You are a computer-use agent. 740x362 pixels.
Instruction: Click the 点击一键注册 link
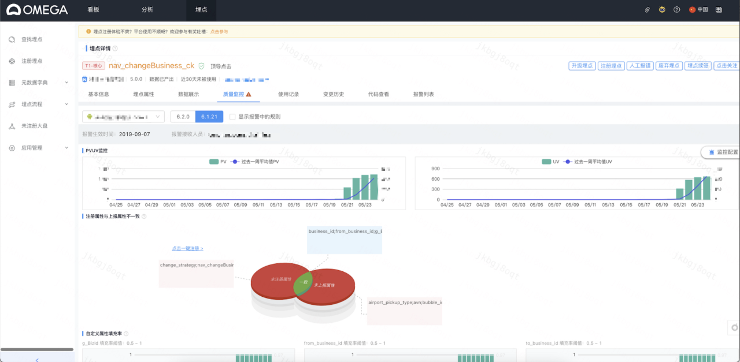pos(187,248)
